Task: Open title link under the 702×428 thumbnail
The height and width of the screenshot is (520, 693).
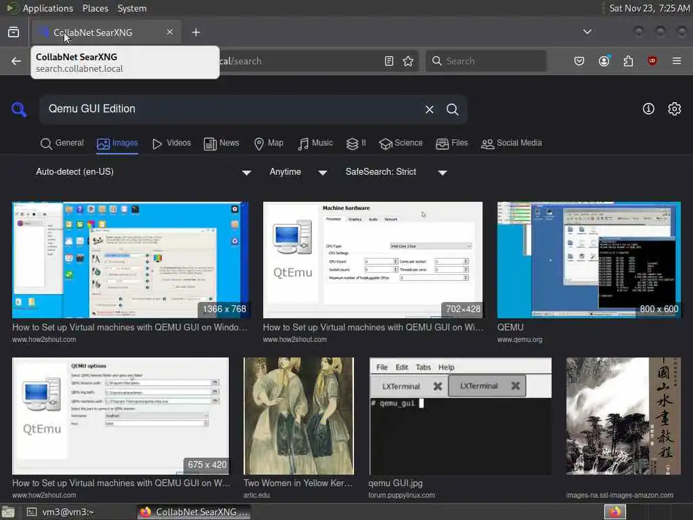Action: [373, 328]
